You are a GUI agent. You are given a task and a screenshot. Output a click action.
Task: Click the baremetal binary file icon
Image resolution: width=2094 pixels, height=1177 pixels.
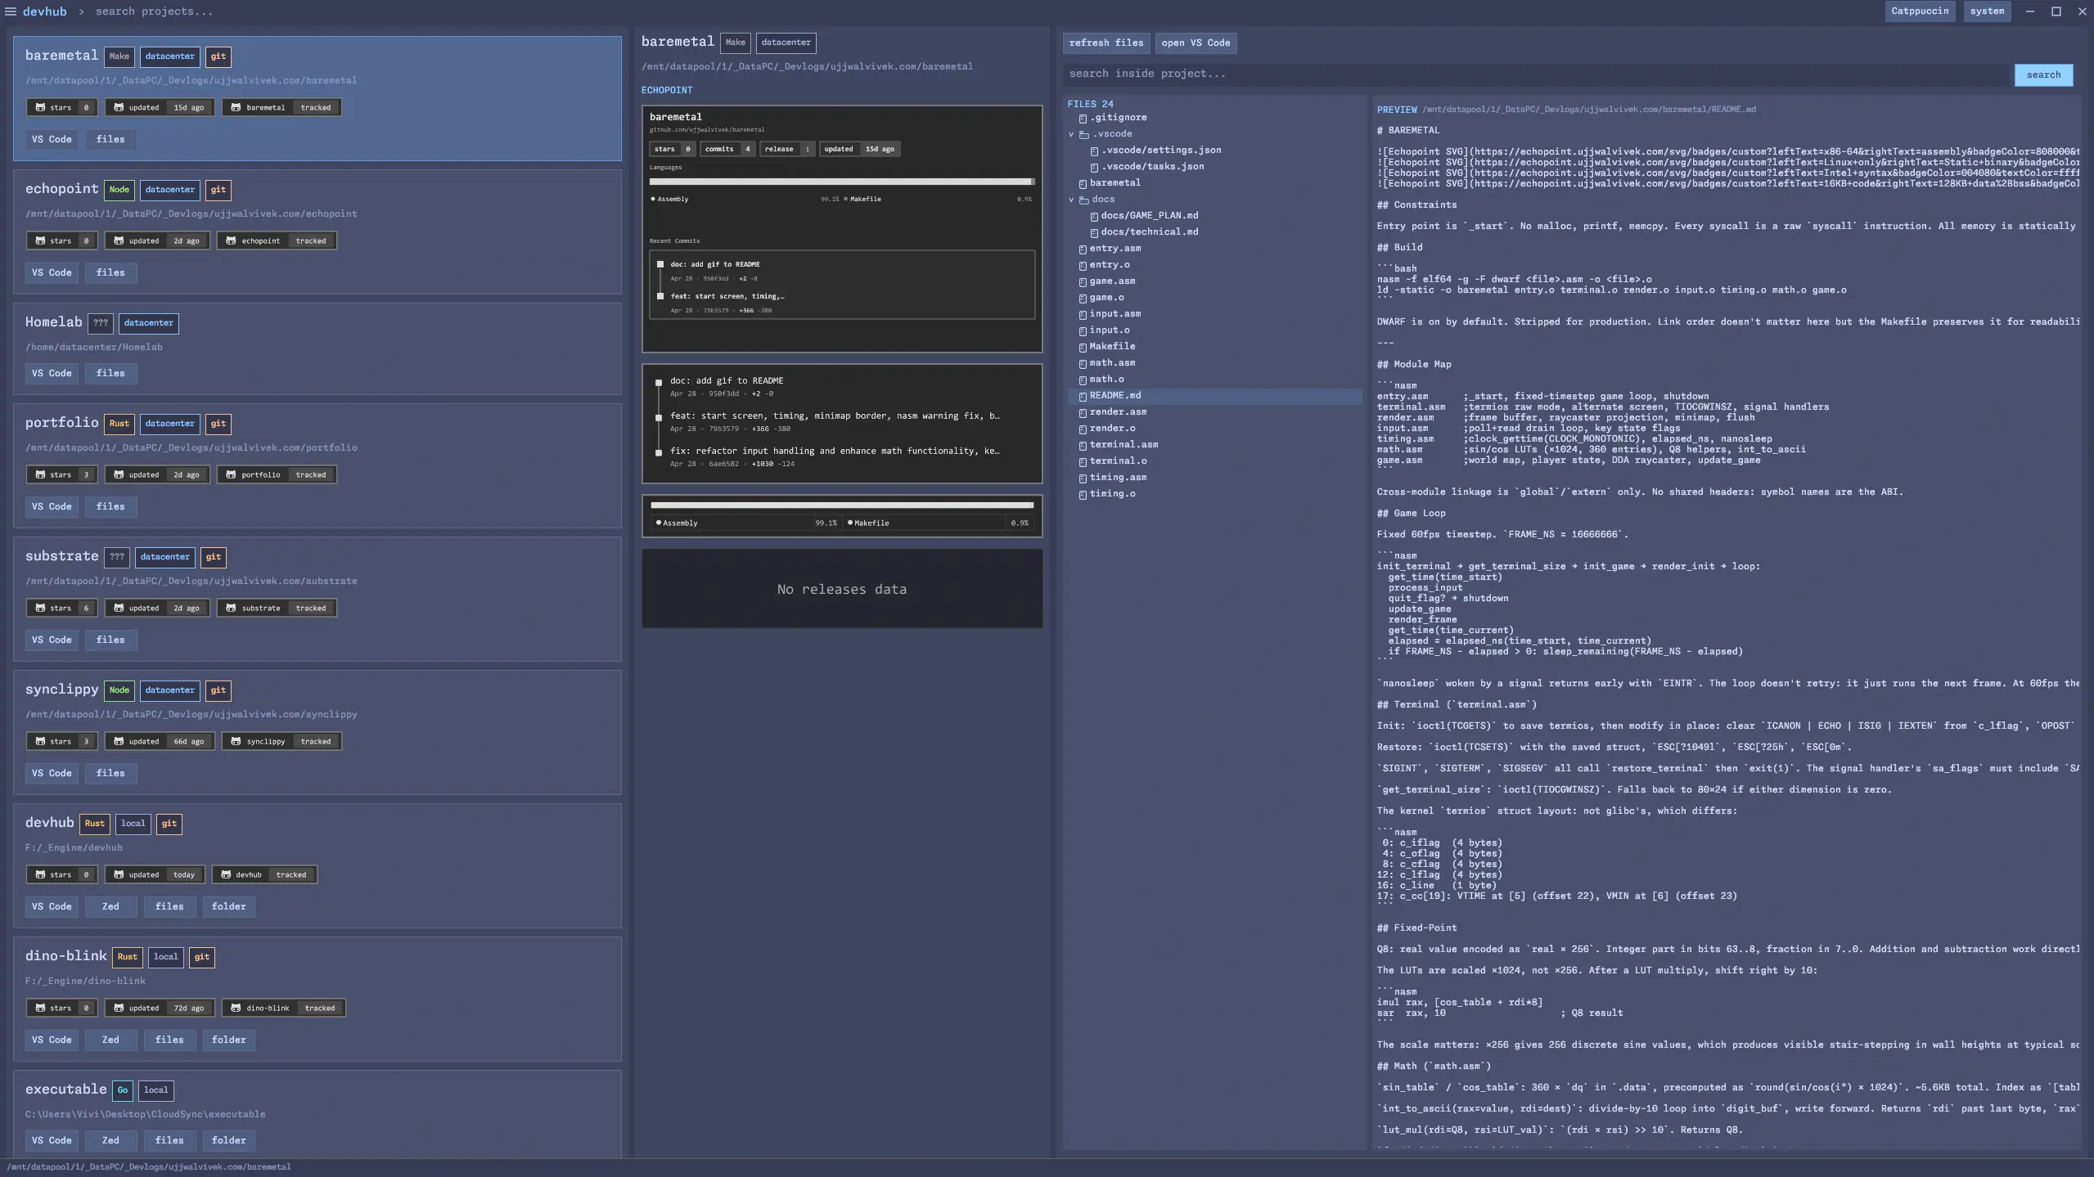[1083, 184]
